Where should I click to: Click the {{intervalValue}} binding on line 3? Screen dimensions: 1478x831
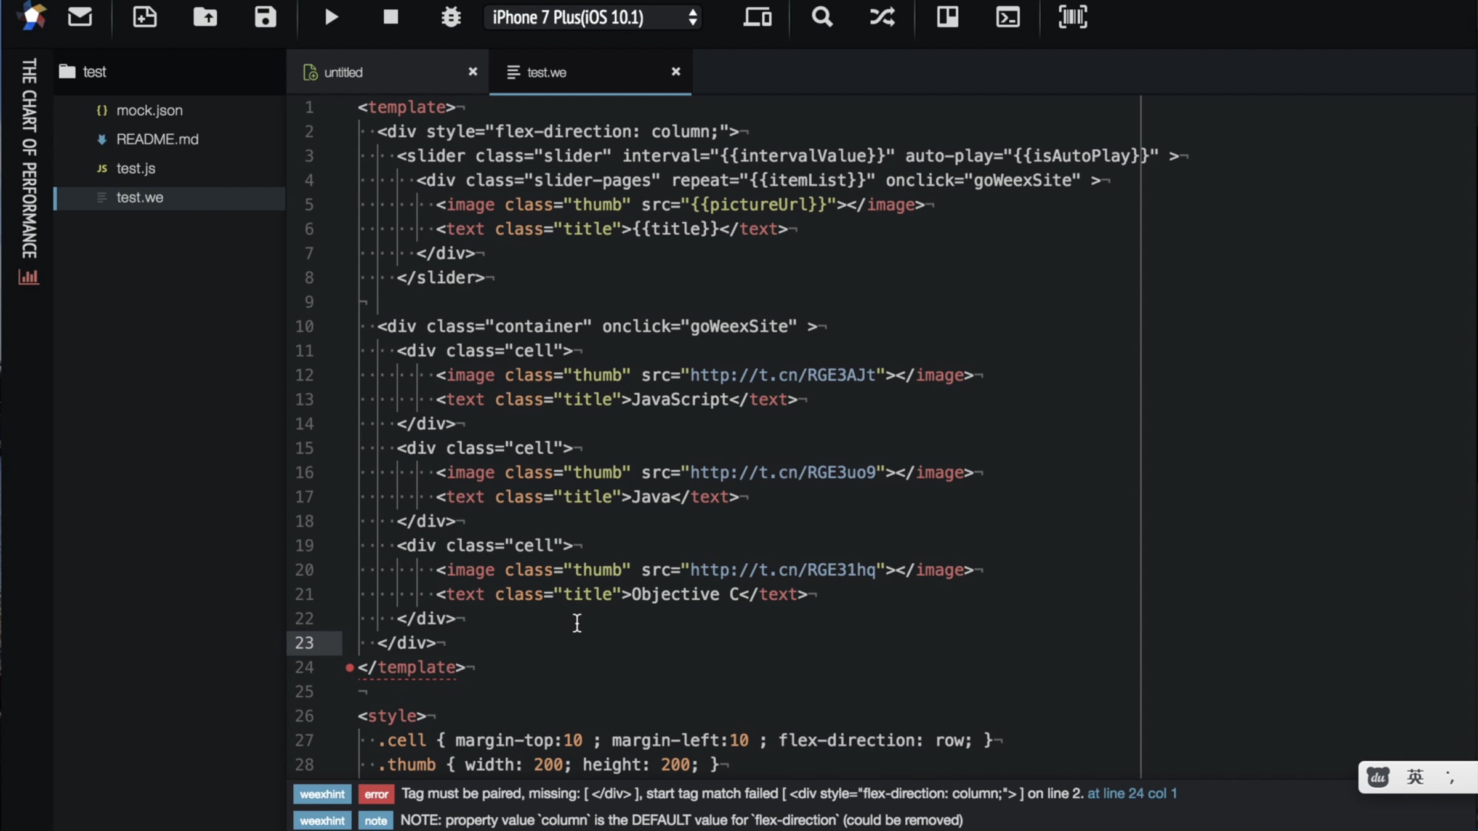802,156
